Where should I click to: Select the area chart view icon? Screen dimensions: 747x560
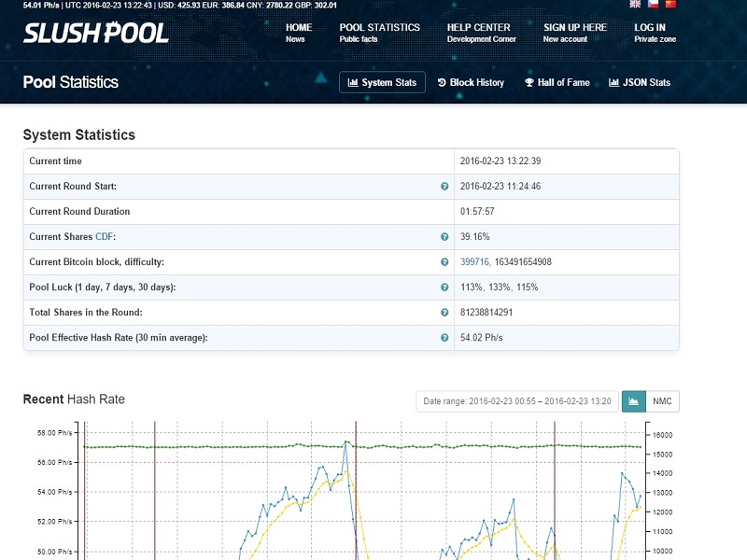coord(634,401)
